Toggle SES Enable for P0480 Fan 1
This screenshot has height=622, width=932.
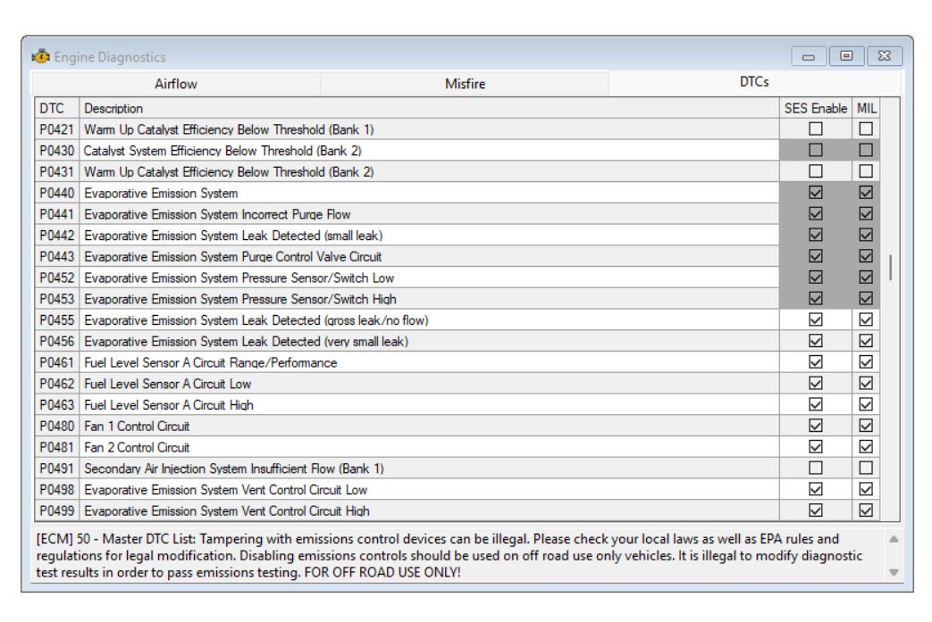(815, 427)
